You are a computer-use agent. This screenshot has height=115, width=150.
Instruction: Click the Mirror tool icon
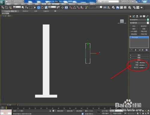[105, 7]
